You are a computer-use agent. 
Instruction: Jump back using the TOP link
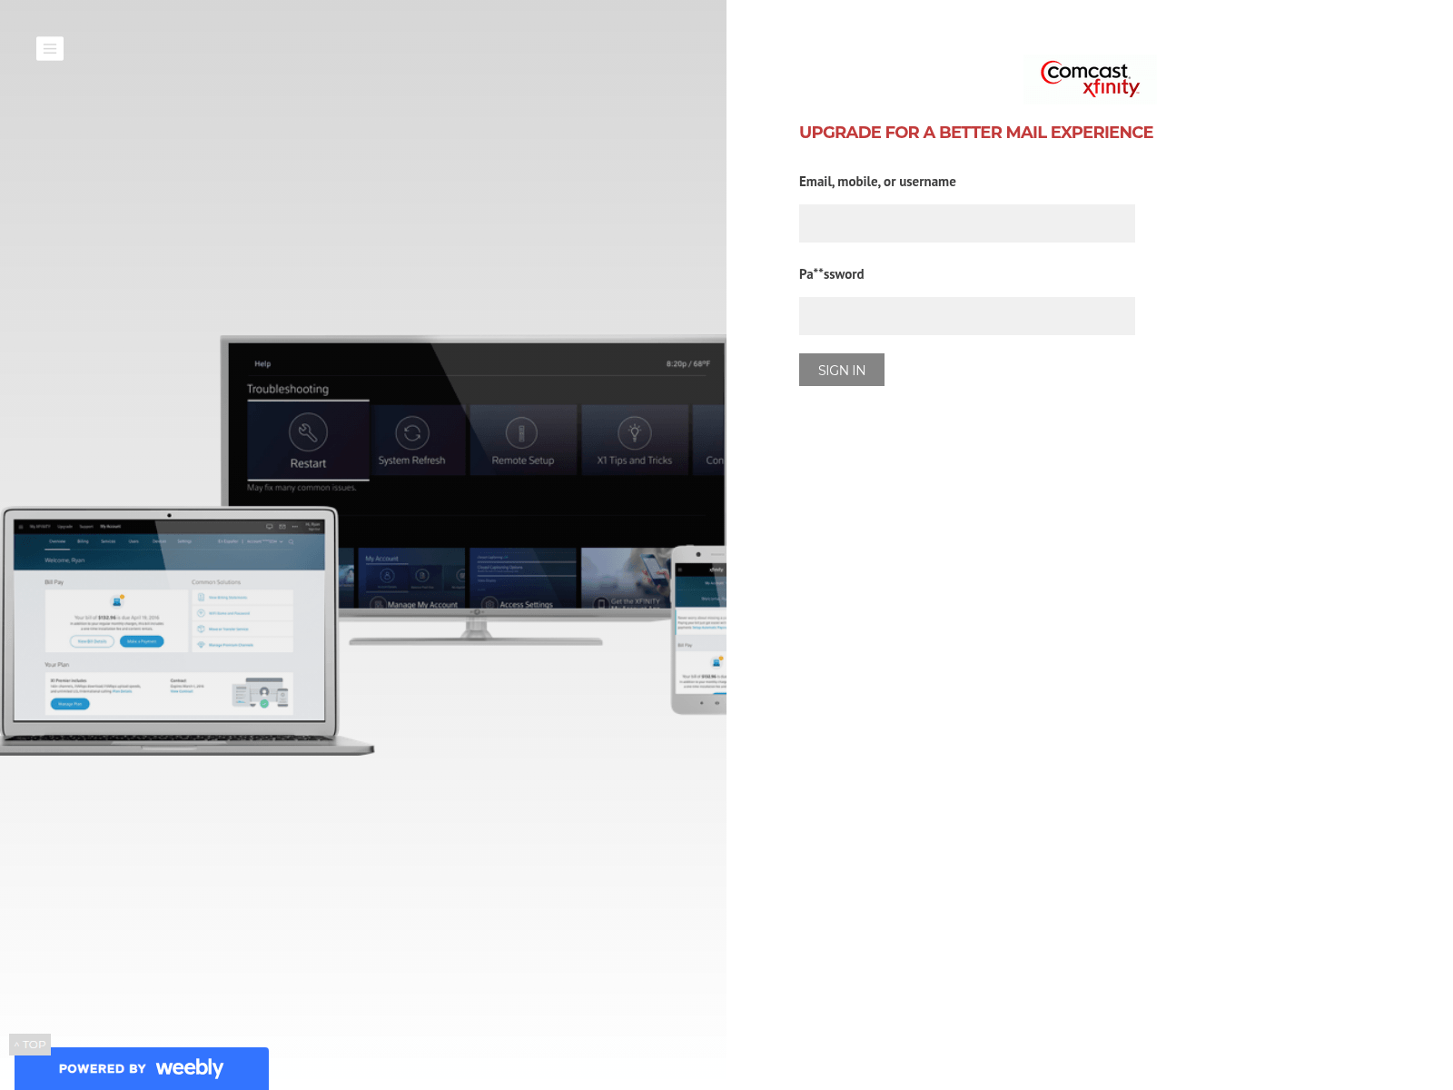pyautogui.click(x=30, y=1045)
